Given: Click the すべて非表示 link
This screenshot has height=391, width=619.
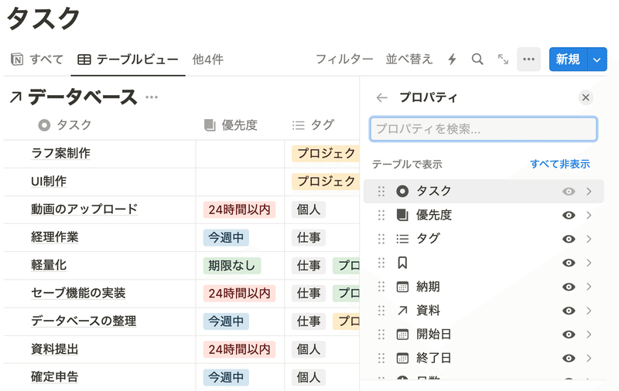Looking at the screenshot, I should [x=559, y=165].
